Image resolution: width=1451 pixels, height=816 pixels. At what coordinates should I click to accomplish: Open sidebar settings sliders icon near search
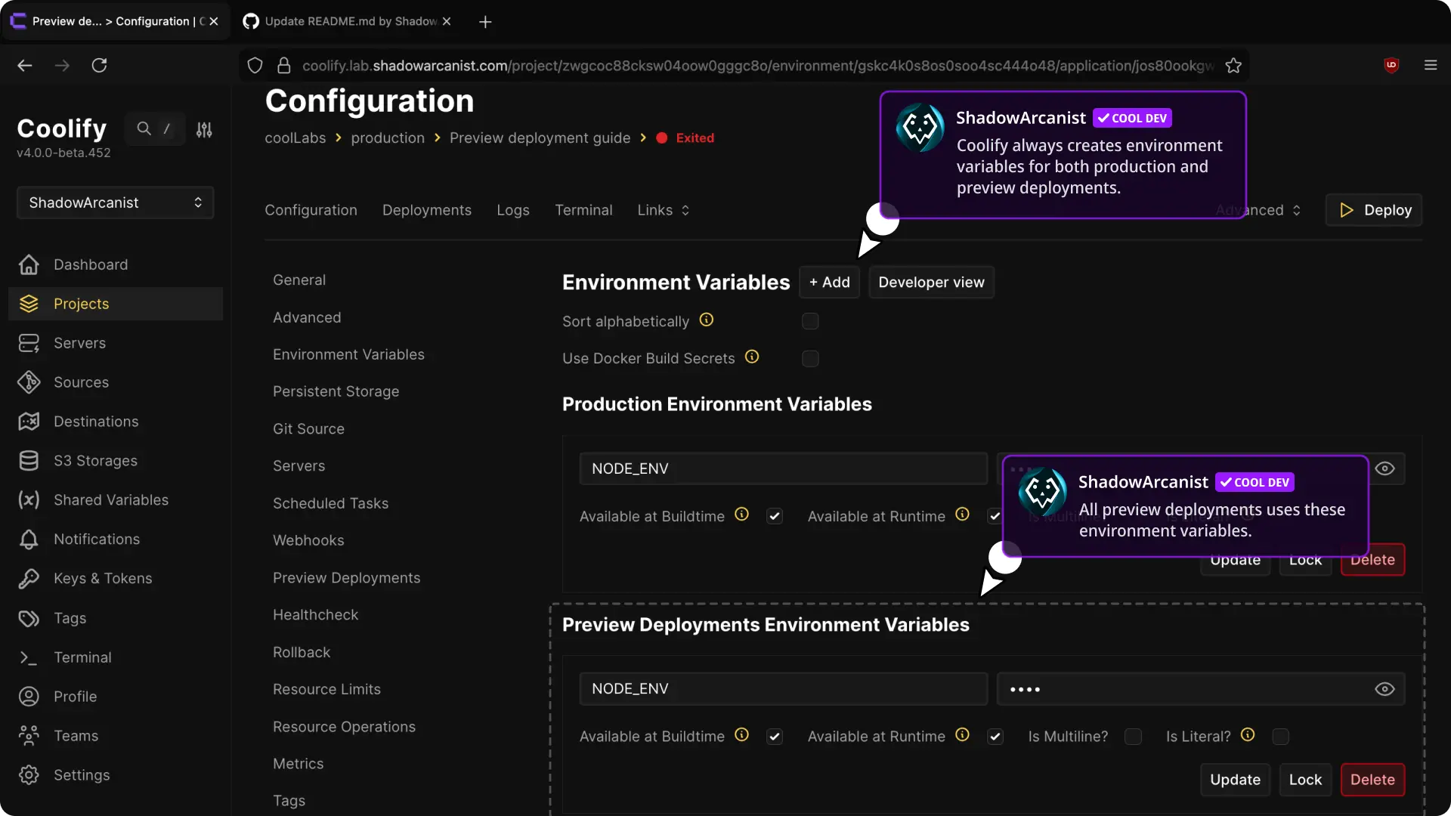pyautogui.click(x=204, y=129)
